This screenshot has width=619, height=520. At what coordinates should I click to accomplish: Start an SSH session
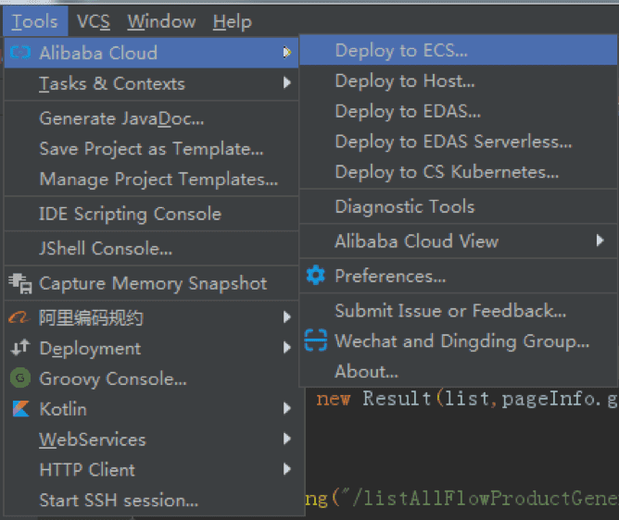[x=119, y=501]
